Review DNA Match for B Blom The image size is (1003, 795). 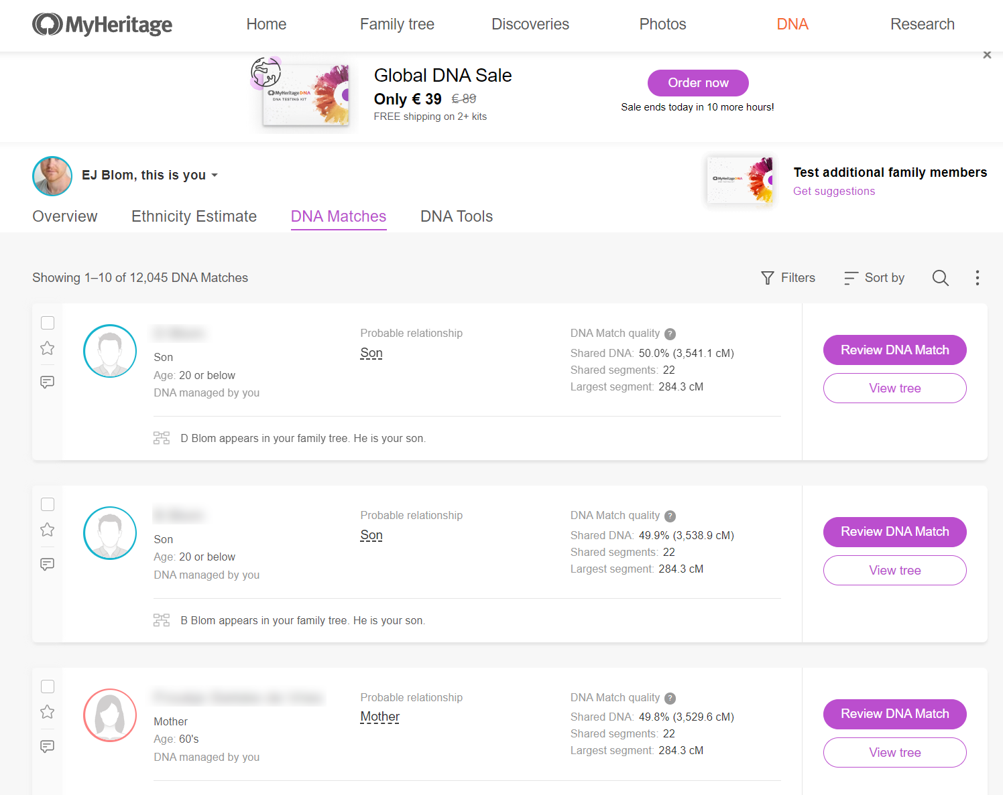(895, 532)
